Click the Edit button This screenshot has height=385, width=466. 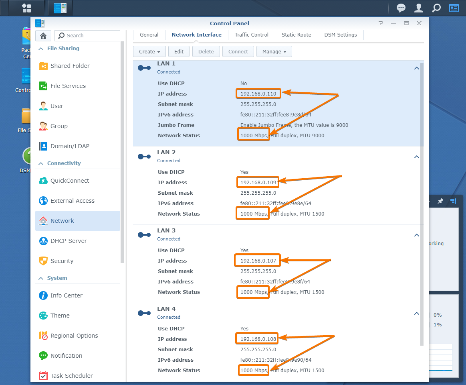(x=179, y=51)
